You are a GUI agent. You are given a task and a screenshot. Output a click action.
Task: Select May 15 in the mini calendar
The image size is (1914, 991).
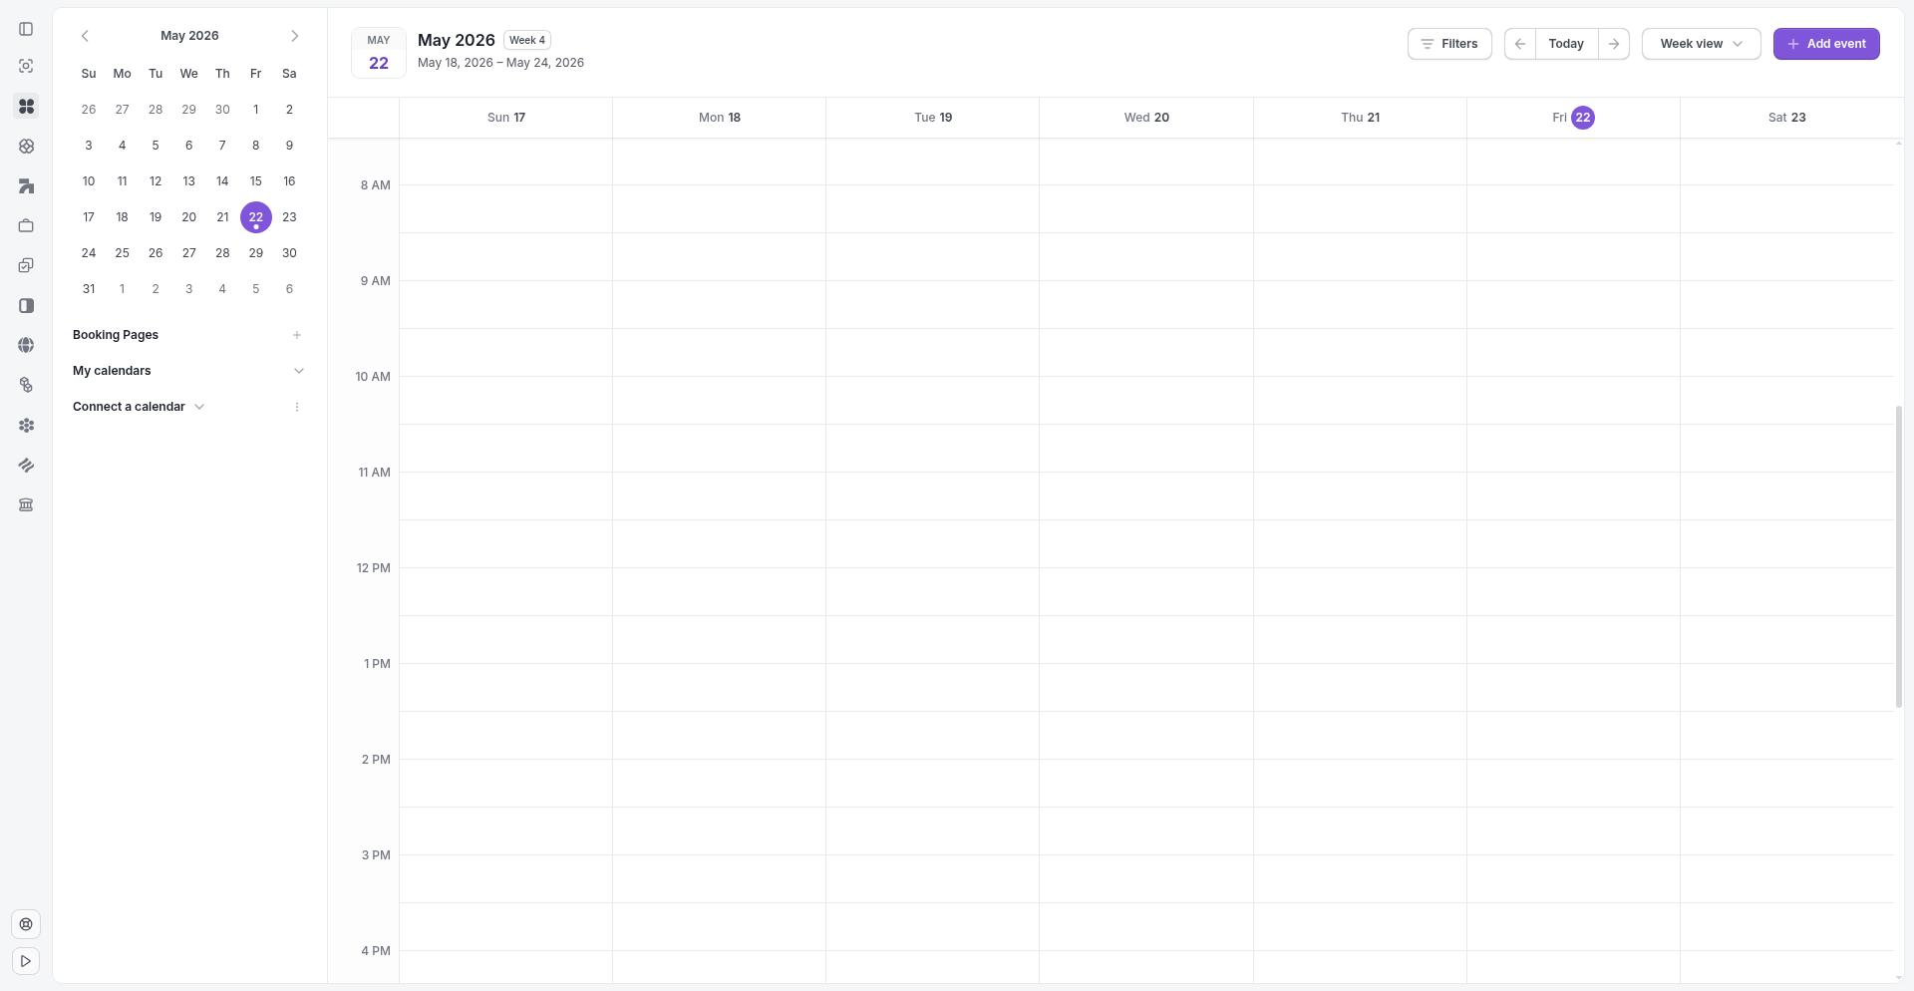pos(256,181)
